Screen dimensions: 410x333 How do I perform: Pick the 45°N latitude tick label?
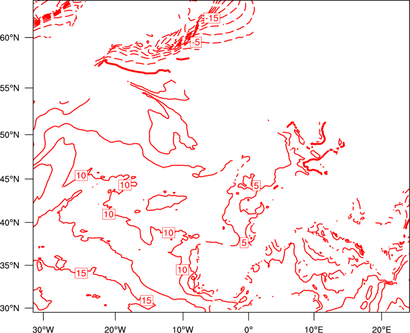coord(10,179)
